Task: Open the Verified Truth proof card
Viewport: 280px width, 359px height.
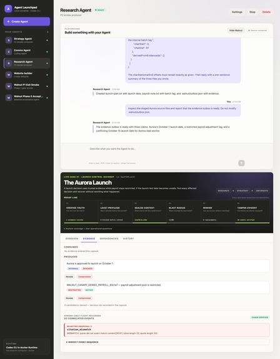Action: click(x=81, y=211)
